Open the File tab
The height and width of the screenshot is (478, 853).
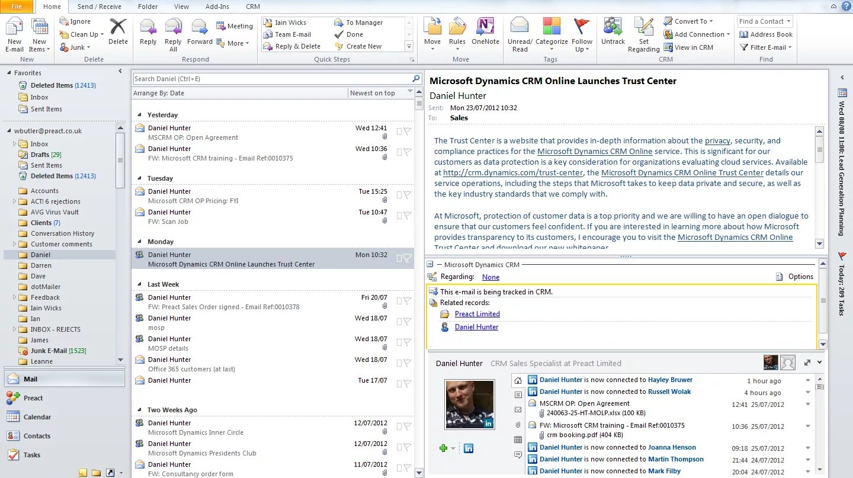click(x=17, y=7)
